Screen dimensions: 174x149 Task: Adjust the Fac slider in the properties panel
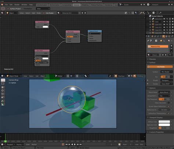click(165, 77)
